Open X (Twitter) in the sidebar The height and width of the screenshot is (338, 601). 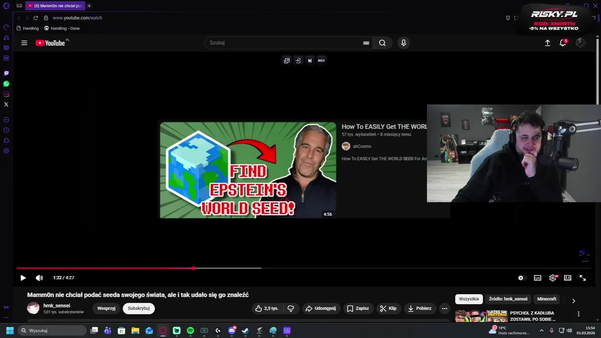point(6,105)
